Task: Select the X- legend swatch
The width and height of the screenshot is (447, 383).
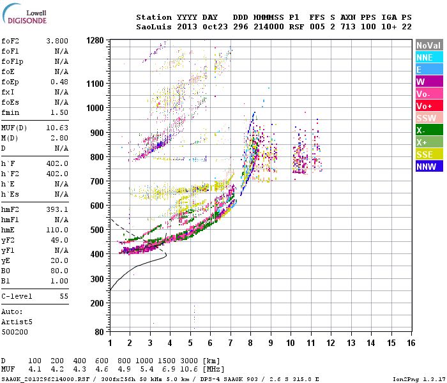Action: point(429,130)
